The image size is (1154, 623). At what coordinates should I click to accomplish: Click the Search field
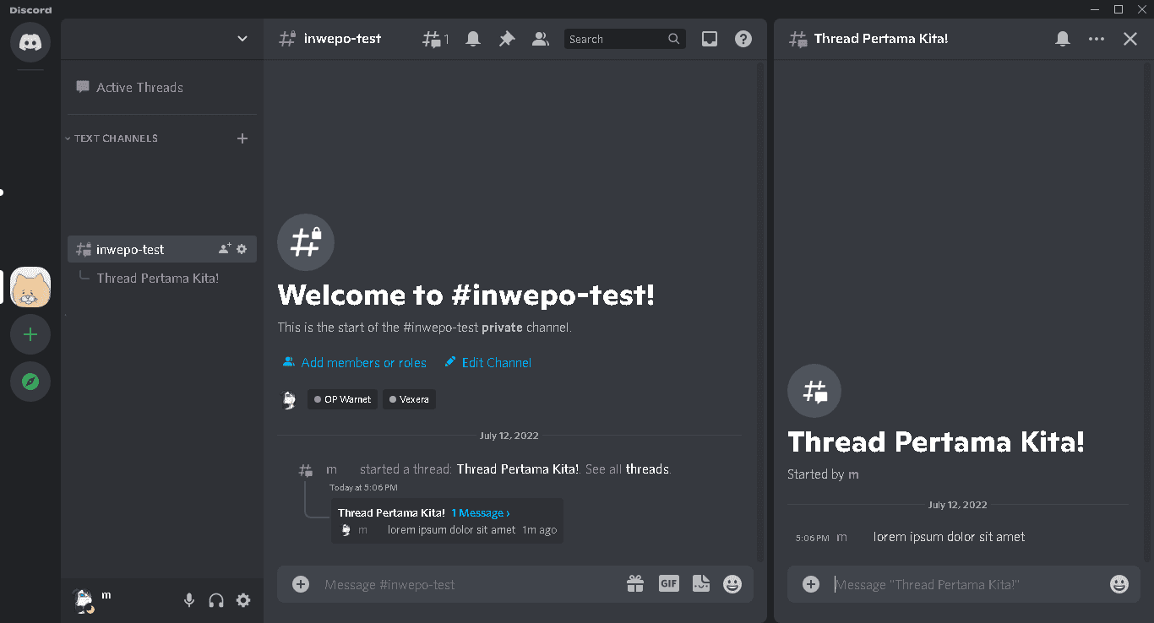pos(625,39)
